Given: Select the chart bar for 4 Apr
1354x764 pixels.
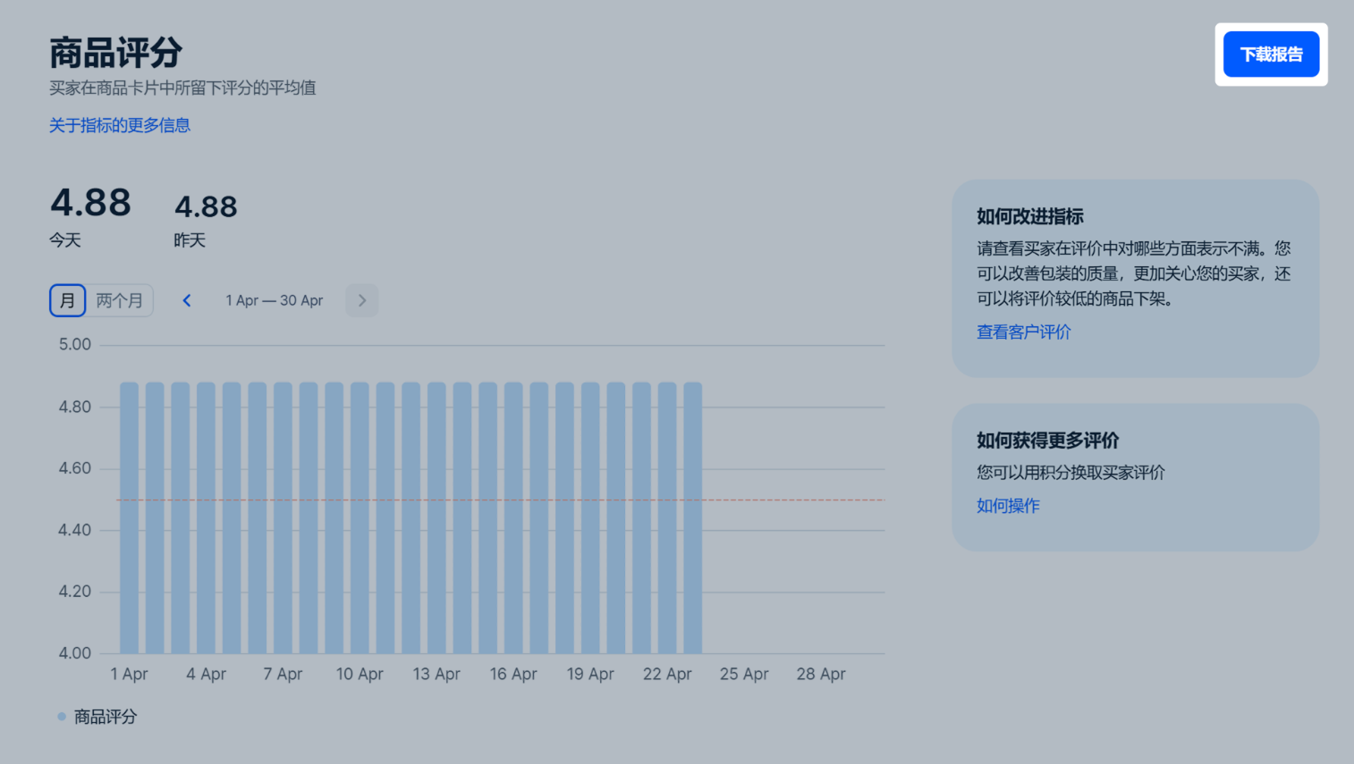Looking at the screenshot, I should [x=207, y=518].
